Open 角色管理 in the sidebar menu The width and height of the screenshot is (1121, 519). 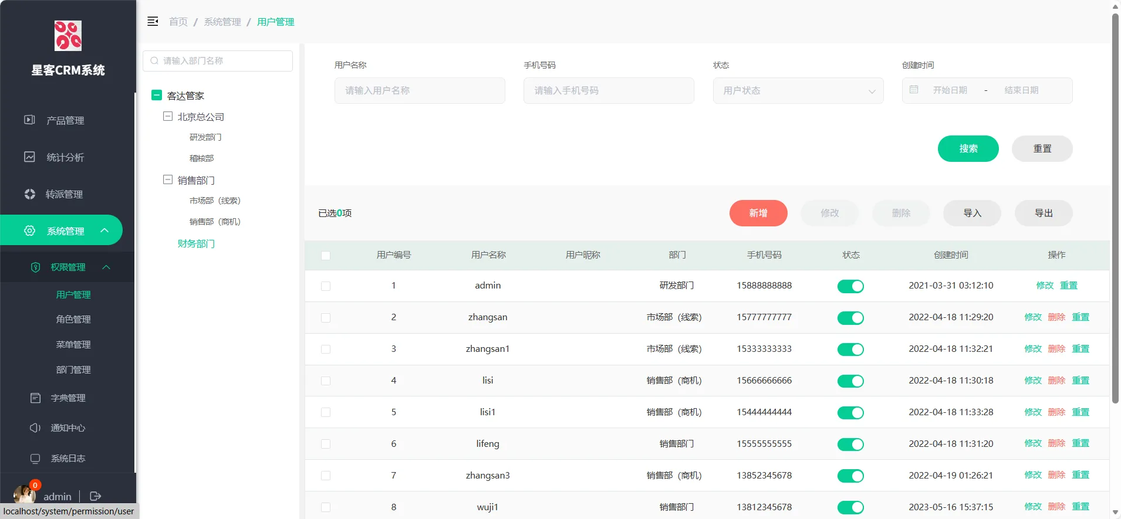point(73,320)
